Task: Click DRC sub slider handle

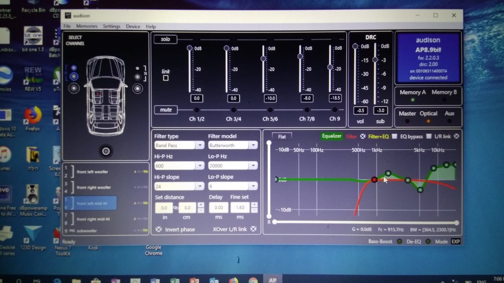Action: 375,60
